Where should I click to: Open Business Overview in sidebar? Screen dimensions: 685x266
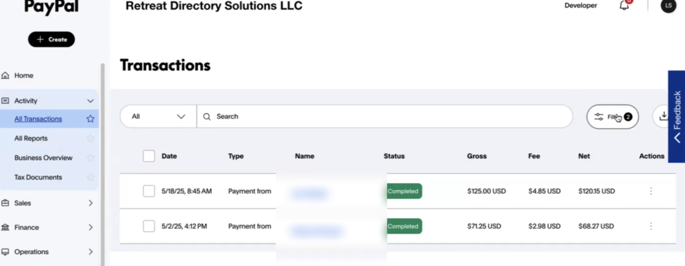(x=43, y=158)
